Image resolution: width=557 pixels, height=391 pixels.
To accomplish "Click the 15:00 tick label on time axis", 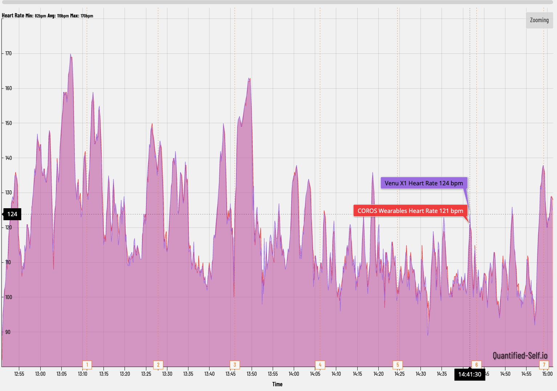I will pos(548,373).
